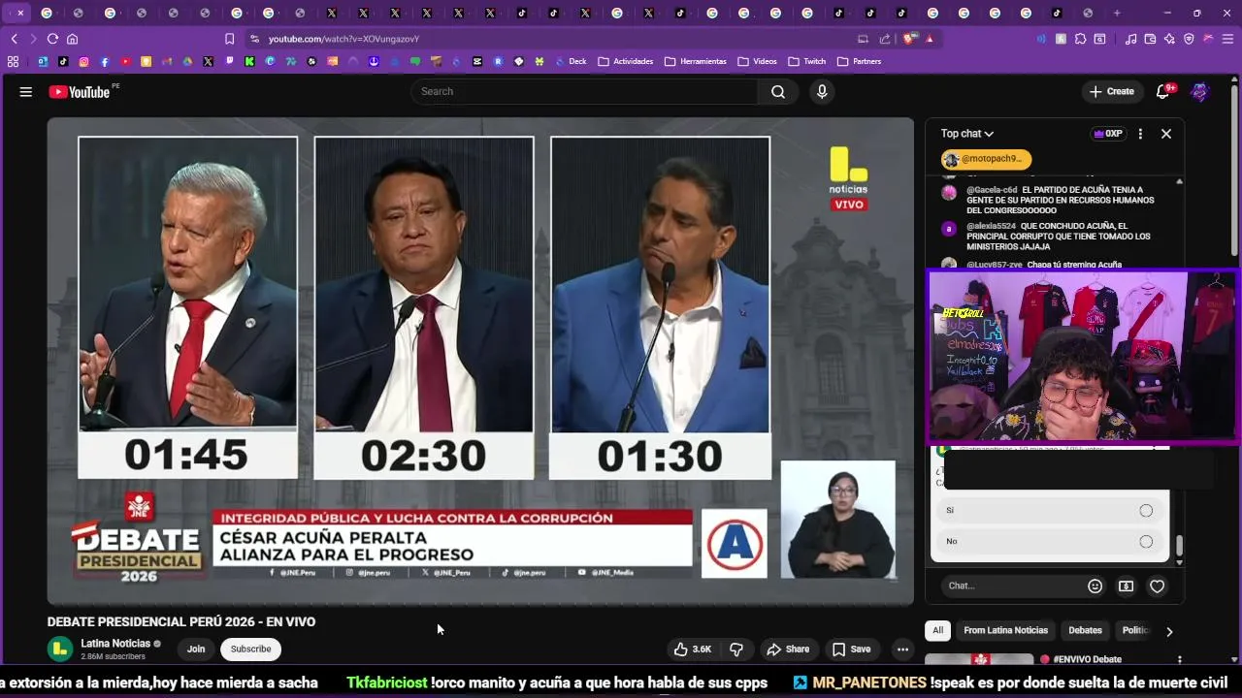Click the youtube.com address bar URL

(343, 39)
